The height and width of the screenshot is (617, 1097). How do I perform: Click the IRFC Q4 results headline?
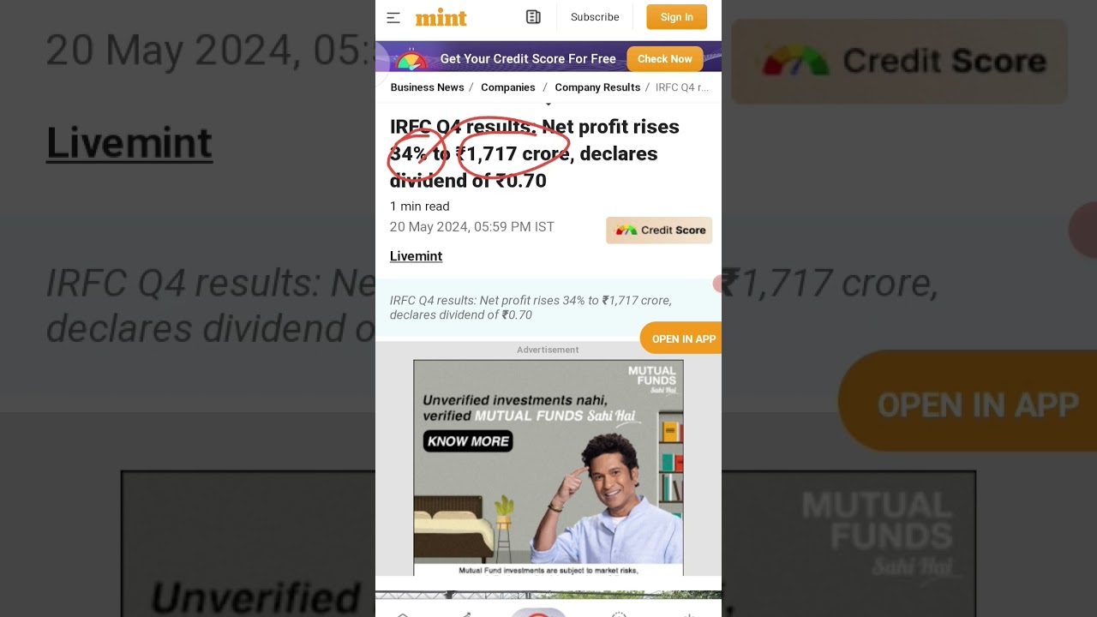pos(535,153)
